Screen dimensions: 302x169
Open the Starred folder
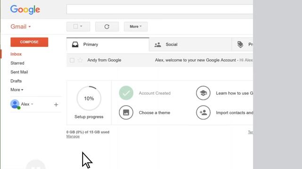pyautogui.click(x=17, y=63)
